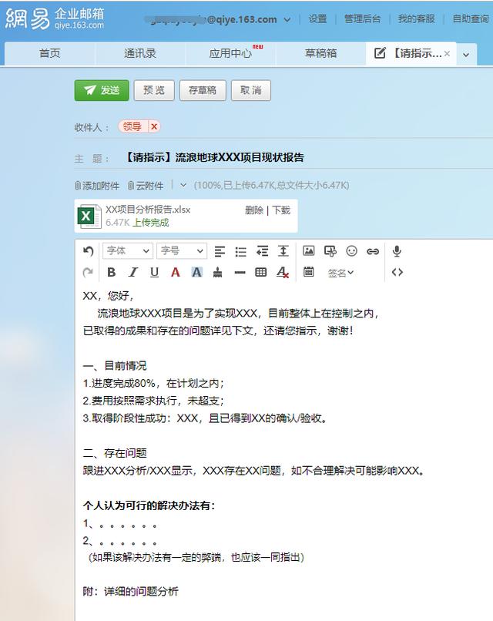
Task: Click the 收件人 label
Action: 92,128
